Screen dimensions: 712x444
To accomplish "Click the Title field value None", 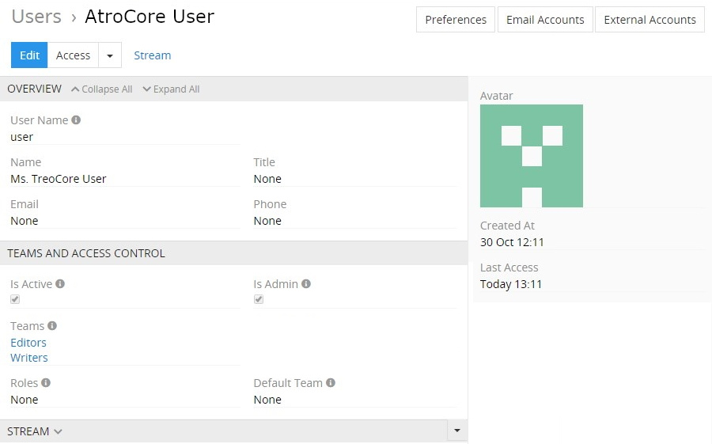I will coord(267,179).
